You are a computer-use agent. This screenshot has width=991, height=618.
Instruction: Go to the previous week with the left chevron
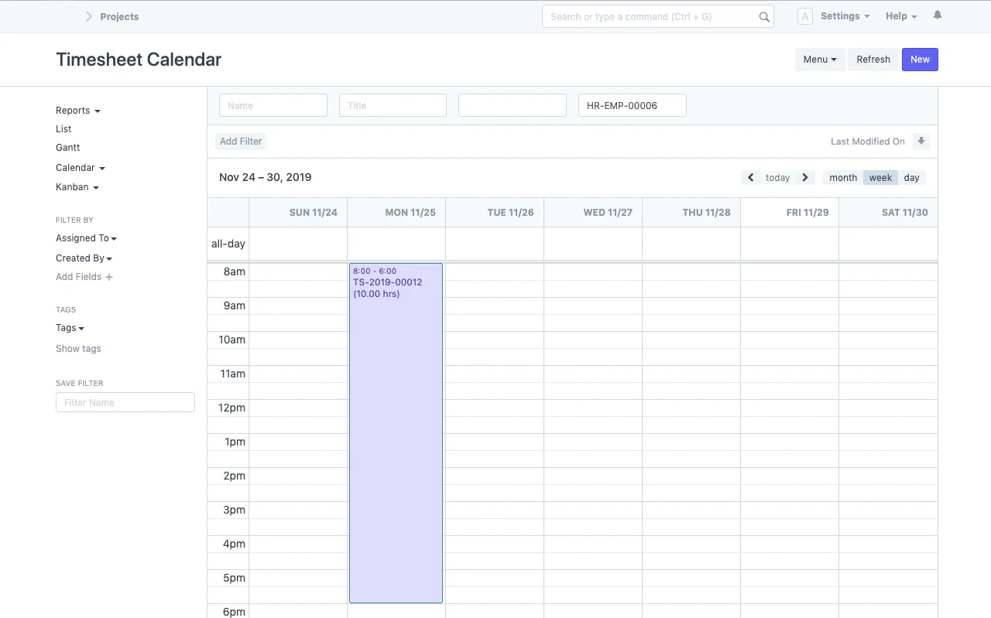point(750,177)
